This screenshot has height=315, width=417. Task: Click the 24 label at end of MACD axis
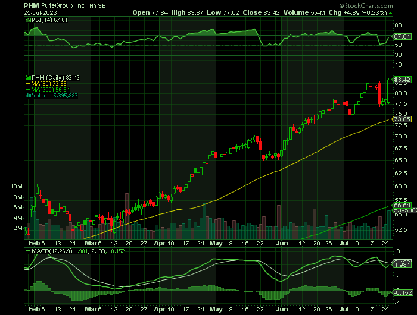click(385, 309)
